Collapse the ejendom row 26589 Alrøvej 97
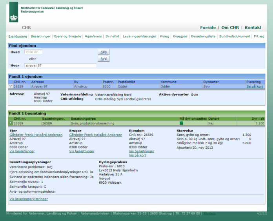Image resolution: width=273 pixels, height=221 pixels. pos(11,86)
